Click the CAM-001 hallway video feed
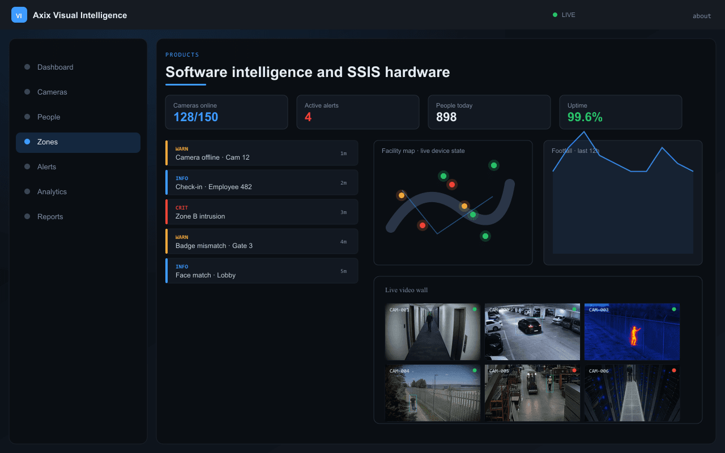Image resolution: width=725 pixels, height=453 pixels. click(433, 332)
